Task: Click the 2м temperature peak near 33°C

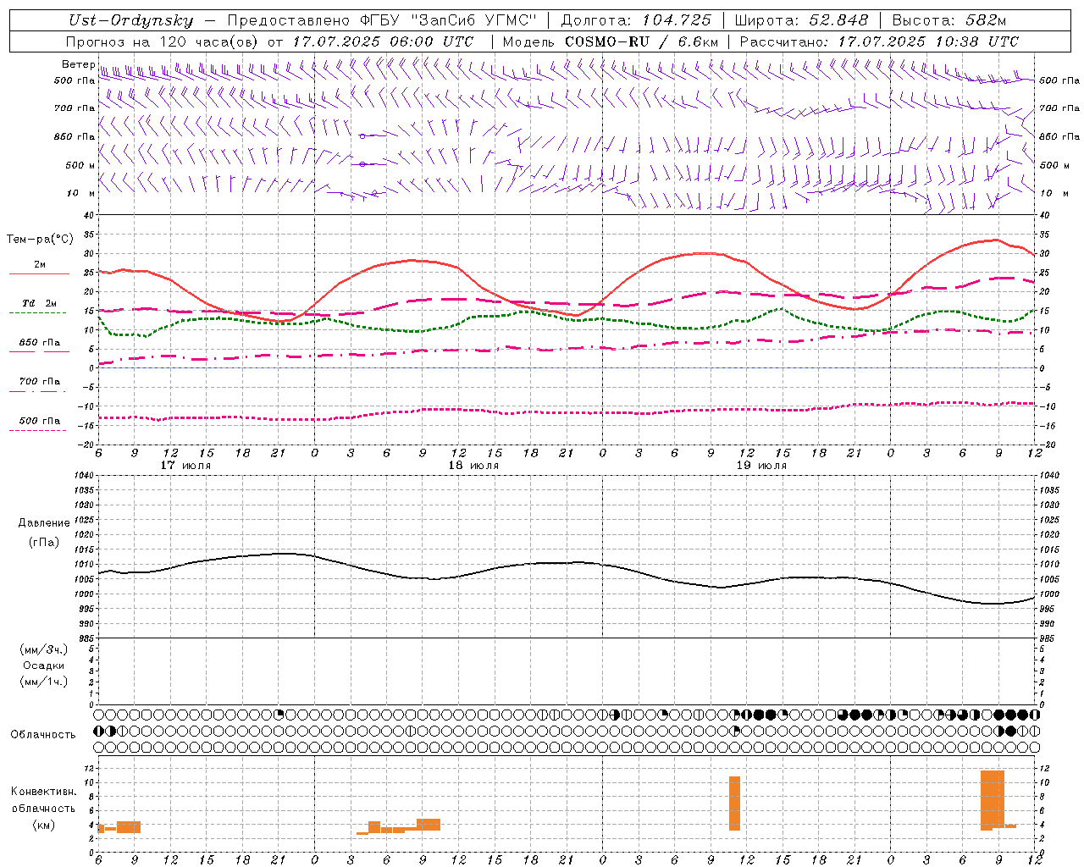Action: point(995,240)
